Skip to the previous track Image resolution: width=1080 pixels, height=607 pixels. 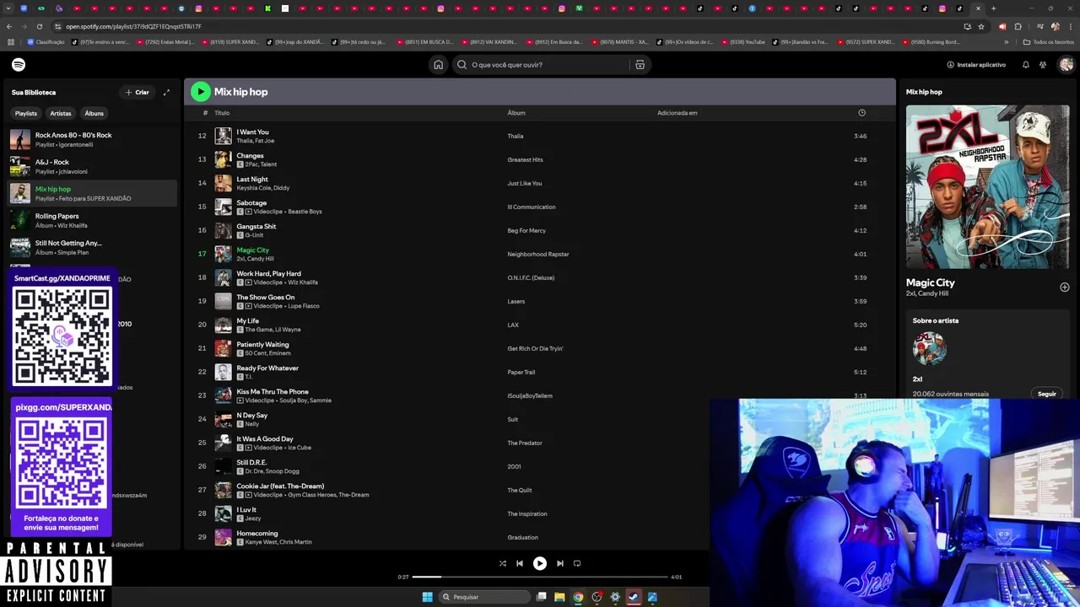(x=520, y=563)
